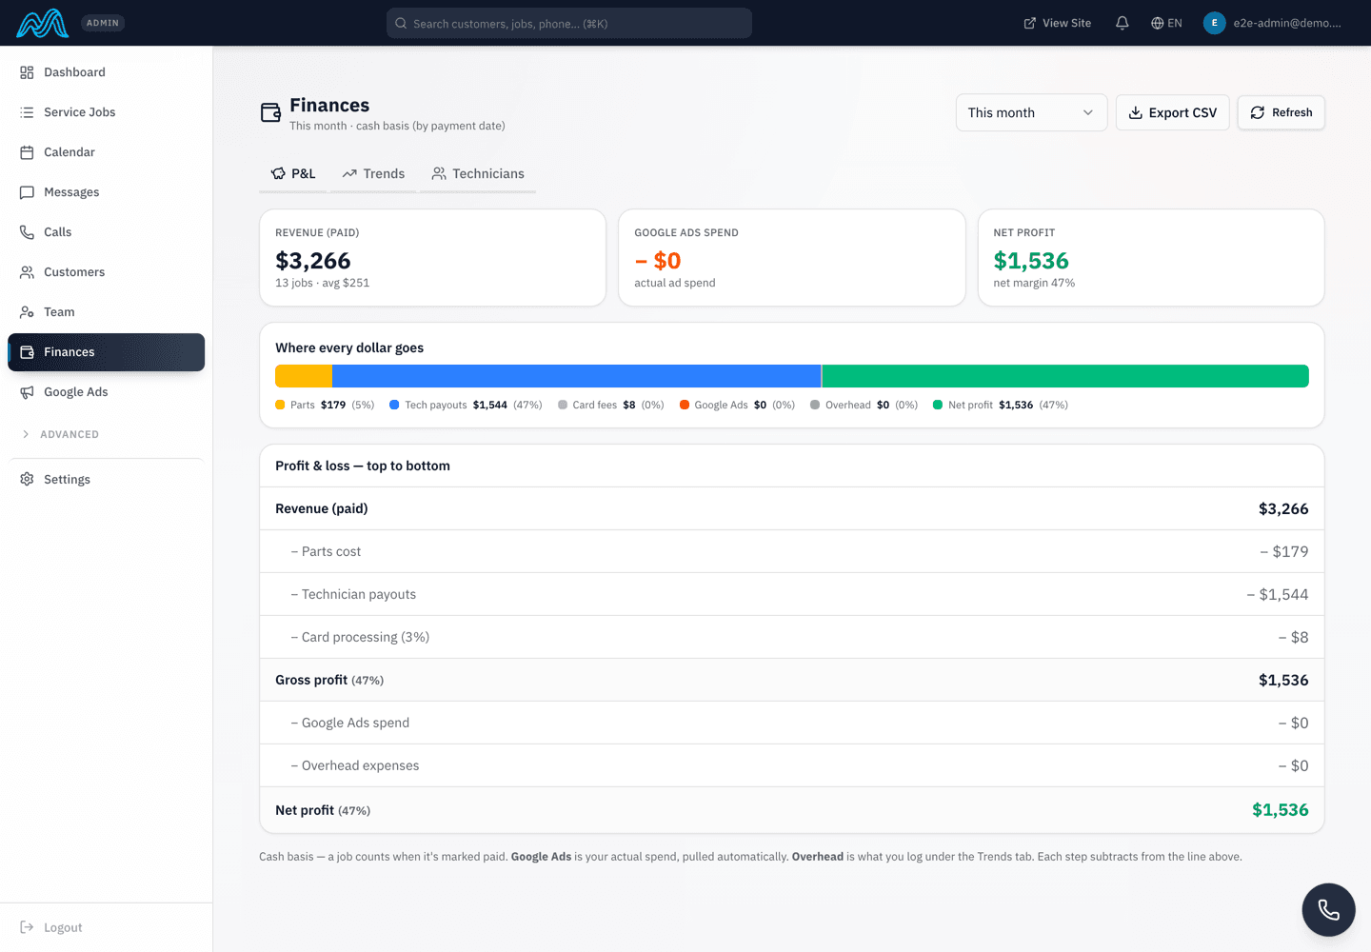Click the language globe EN icon

[x=1166, y=23]
